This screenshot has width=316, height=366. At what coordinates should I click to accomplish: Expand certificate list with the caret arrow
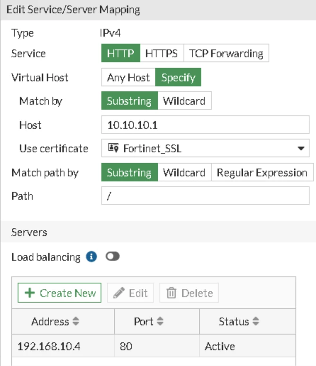(x=301, y=148)
